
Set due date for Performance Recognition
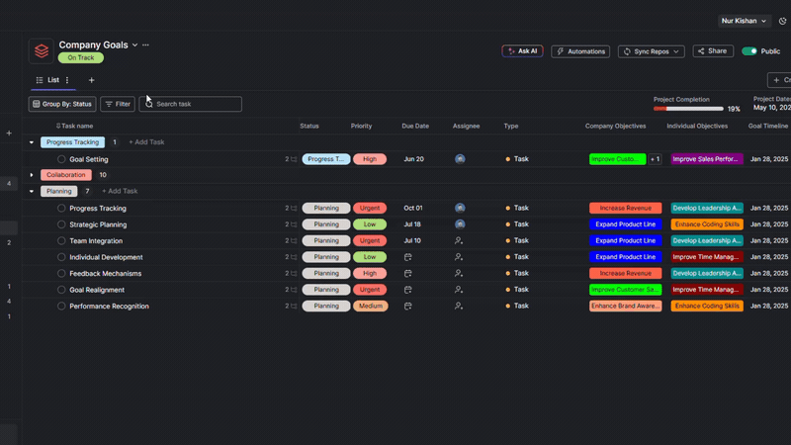[408, 306]
